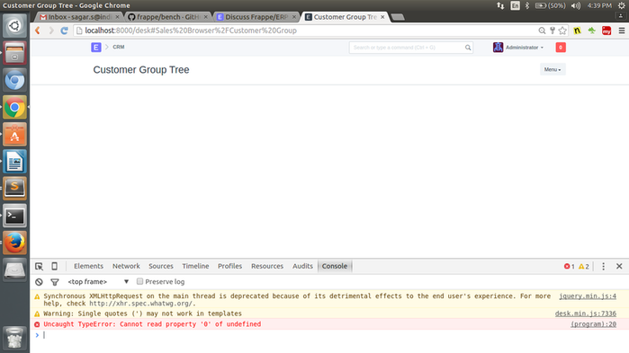Open the top frame context dropdown
Image resolution: width=629 pixels, height=353 pixels.
(x=98, y=282)
